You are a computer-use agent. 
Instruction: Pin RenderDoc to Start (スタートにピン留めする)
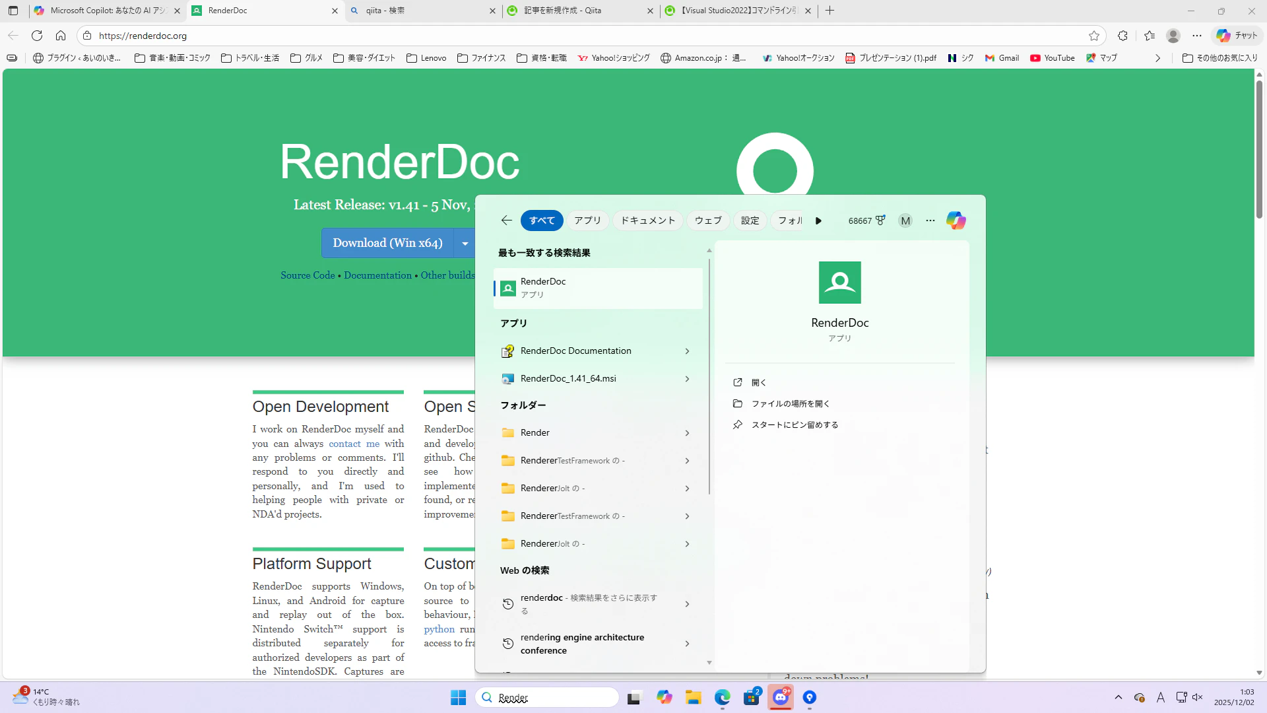[x=795, y=425]
